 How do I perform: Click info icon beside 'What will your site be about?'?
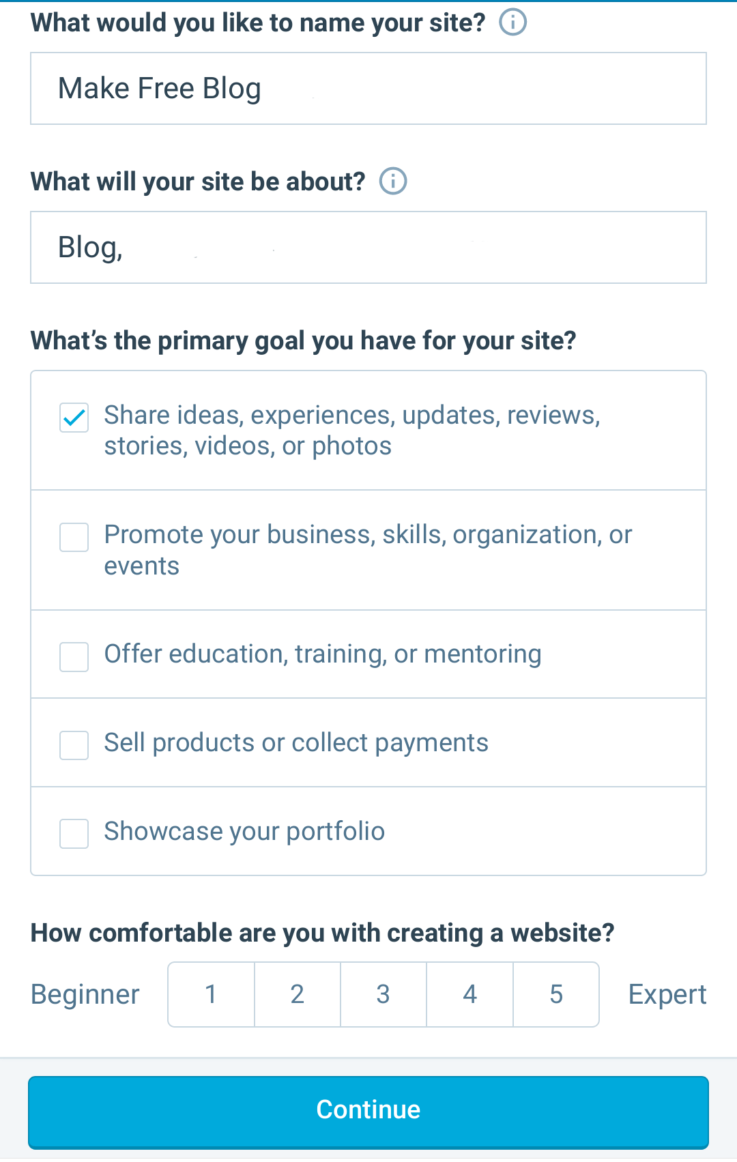tap(393, 181)
